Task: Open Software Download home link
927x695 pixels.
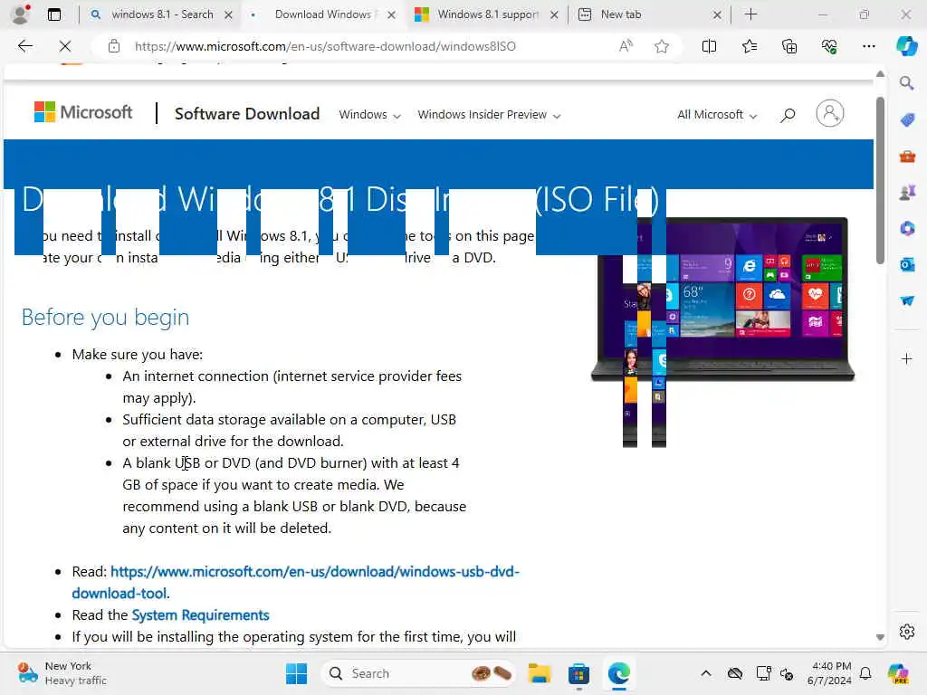Action: 247,113
